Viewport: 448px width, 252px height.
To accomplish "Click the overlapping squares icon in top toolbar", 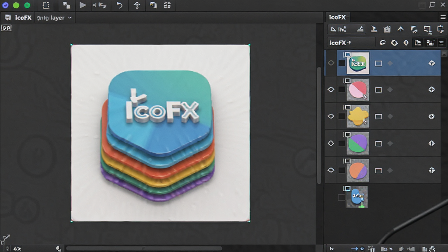I will coord(66,5).
